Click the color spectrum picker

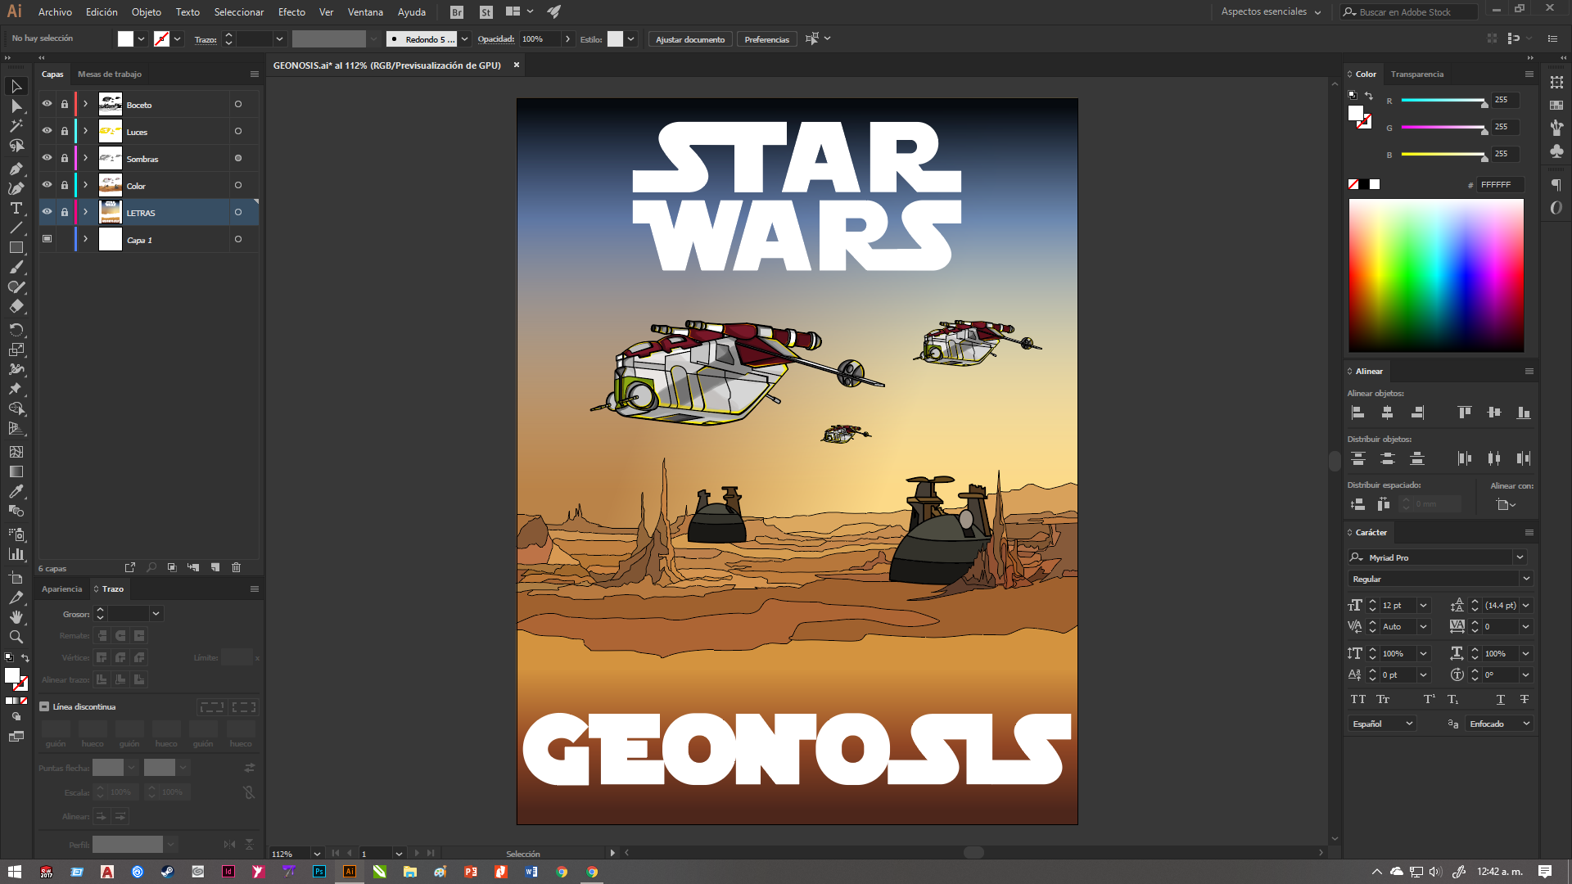point(1436,275)
